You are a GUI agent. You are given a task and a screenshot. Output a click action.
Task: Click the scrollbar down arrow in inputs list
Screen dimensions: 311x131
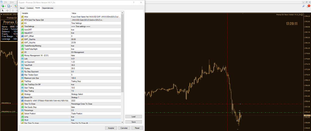pos(122,122)
